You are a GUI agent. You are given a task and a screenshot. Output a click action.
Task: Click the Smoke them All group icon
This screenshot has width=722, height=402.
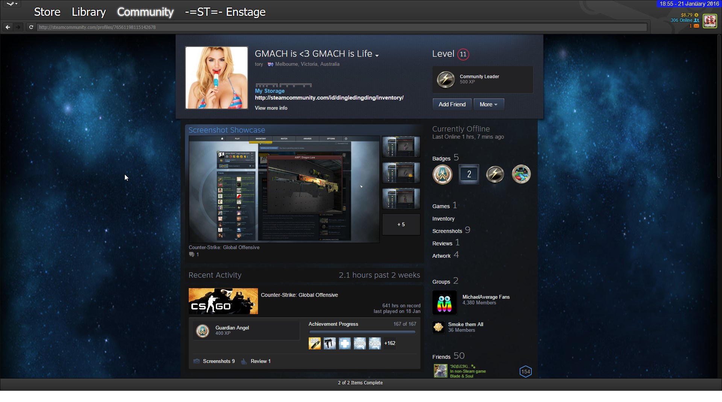pos(438,327)
